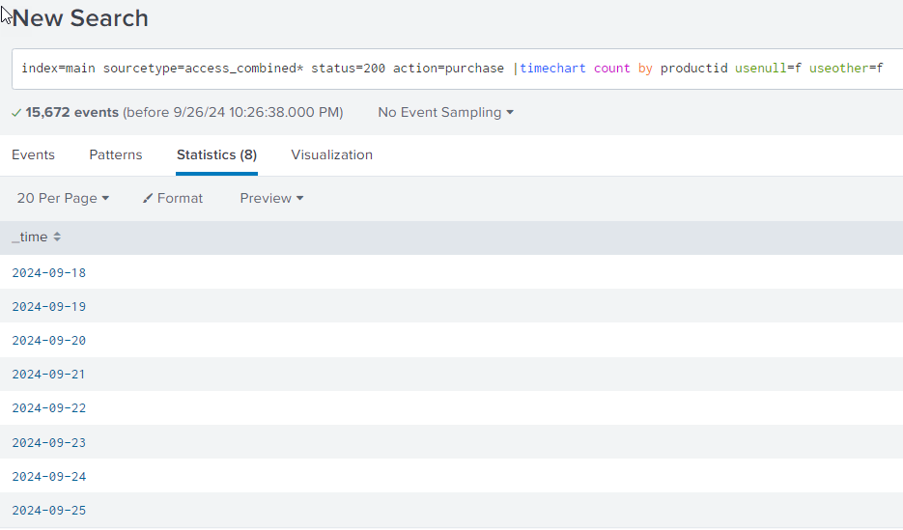Open the 2024-09-20 time entry
This screenshot has height=530, width=903.
tap(48, 341)
